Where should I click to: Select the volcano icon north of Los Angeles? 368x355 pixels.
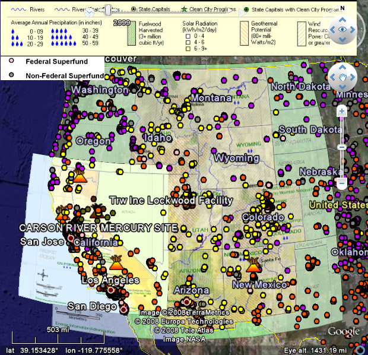point(116,261)
